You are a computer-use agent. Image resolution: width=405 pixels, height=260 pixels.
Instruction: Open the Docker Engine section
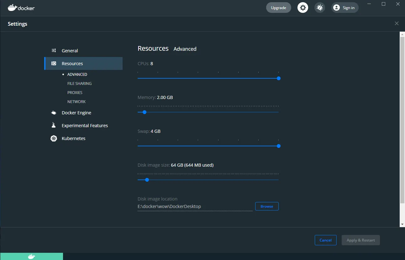click(83, 112)
